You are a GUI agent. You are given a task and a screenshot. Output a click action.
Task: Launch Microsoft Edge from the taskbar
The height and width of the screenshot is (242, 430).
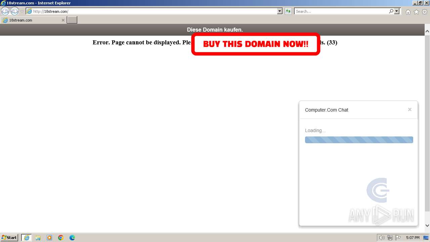coord(72,238)
